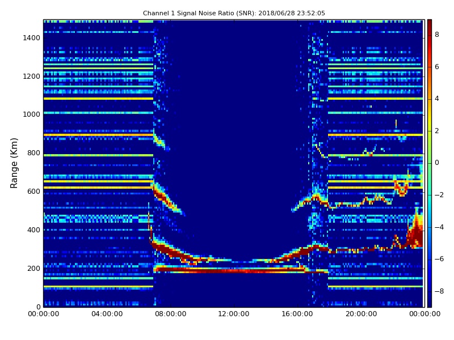The width and height of the screenshot is (454, 340).
Task: Click the 200 range tick label
Action: pos(33,268)
